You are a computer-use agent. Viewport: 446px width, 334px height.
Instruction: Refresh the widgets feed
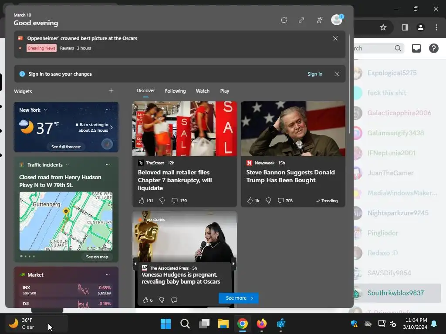pos(284,20)
